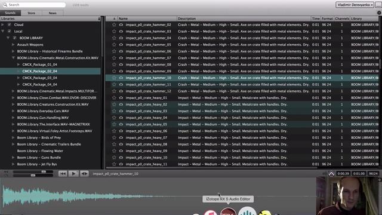Screen dimensions: 382x215
Task: Select impact_p0_crate_heavy_09 file name
Action: pos(146,151)
